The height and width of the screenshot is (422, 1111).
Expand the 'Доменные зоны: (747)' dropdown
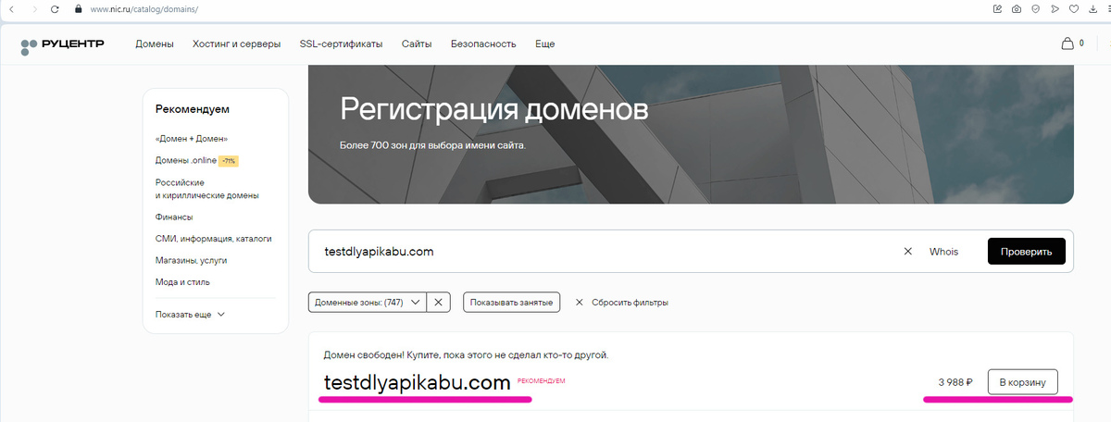pos(368,303)
